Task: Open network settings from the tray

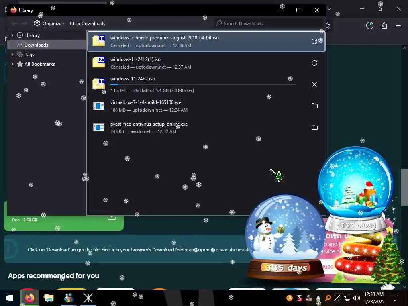Action: click(347, 298)
